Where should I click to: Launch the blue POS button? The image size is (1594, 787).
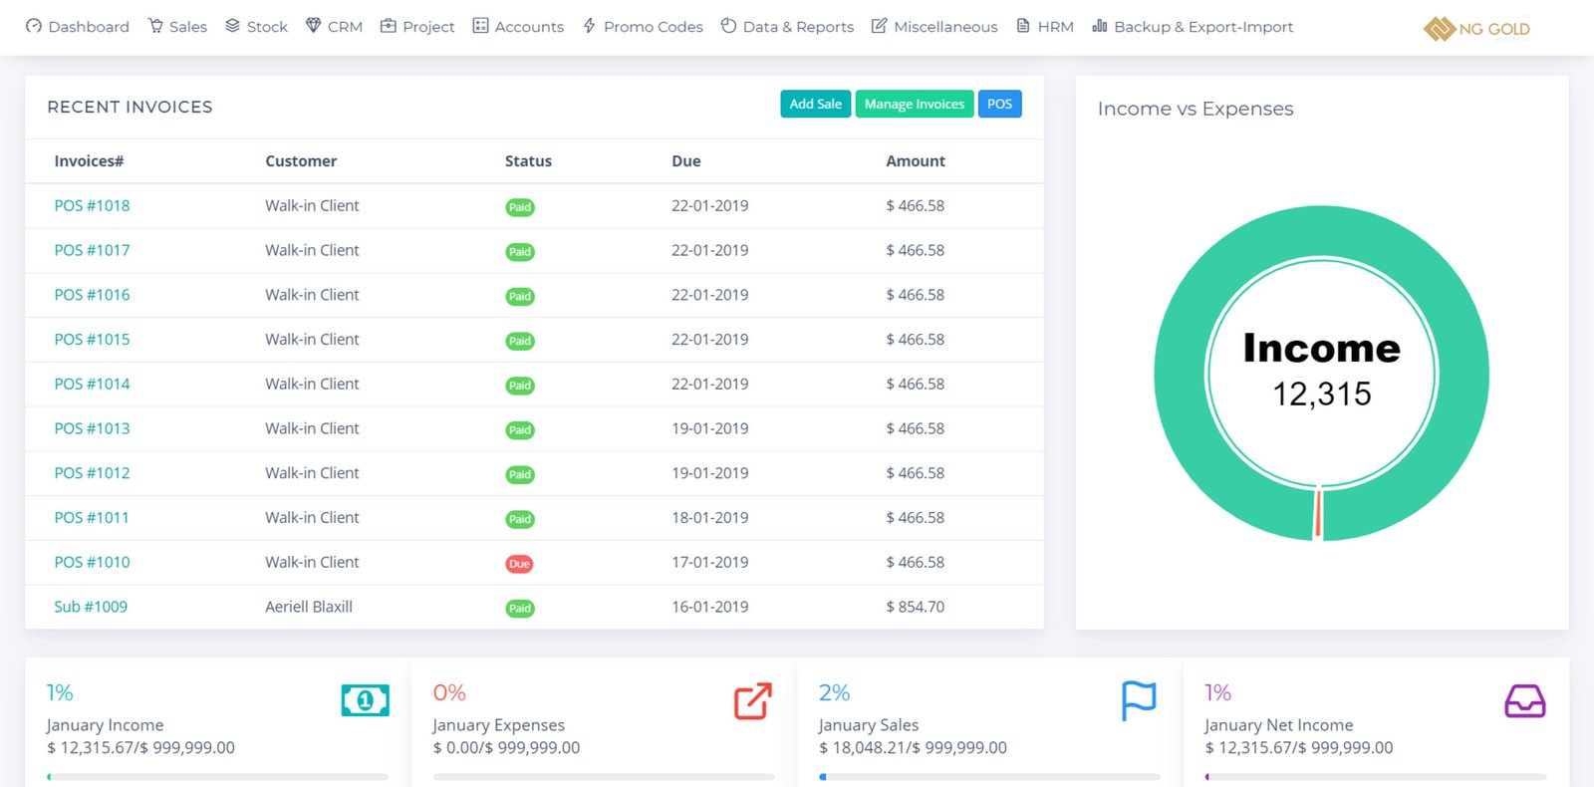(999, 105)
